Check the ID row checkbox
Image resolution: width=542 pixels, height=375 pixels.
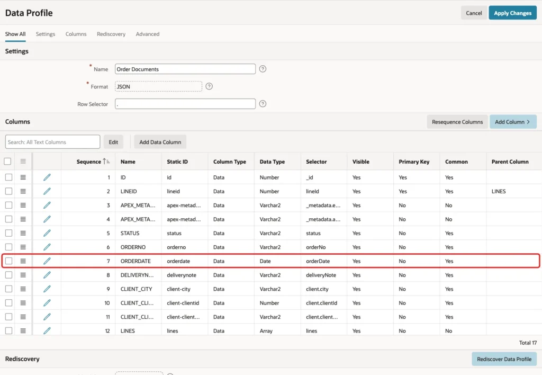click(x=8, y=177)
